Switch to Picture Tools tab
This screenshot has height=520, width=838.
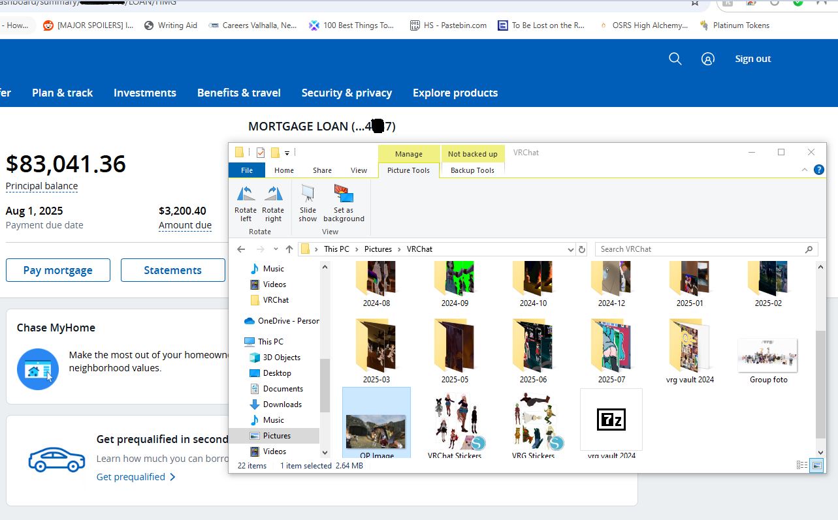(x=408, y=170)
